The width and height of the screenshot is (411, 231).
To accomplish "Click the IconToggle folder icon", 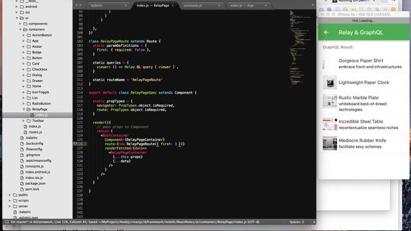I will click(x=29, y=92).
